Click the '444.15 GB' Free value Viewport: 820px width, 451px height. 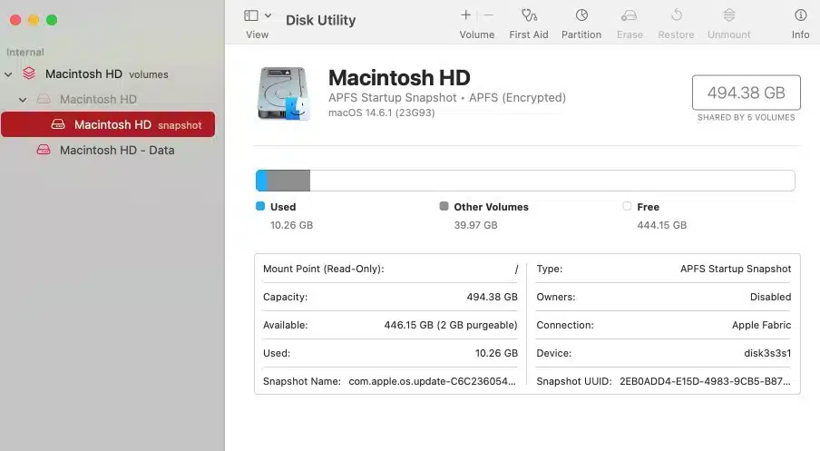point(661,225)
